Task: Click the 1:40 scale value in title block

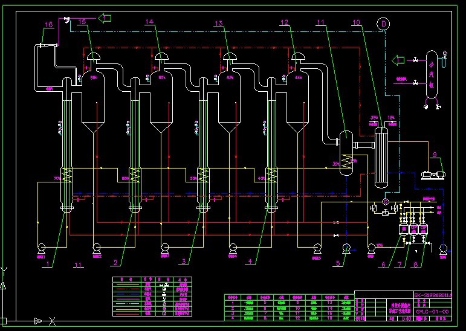Action: pyautogui.click(x=406, y=318)
